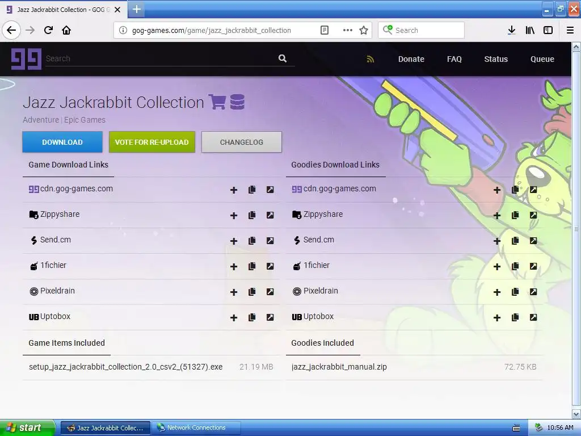
Task: Copy game Send.cm links
Action: coord(252,241)
